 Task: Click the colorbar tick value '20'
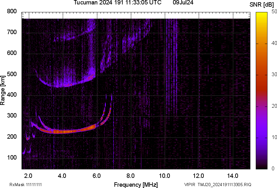pos(274,106)
